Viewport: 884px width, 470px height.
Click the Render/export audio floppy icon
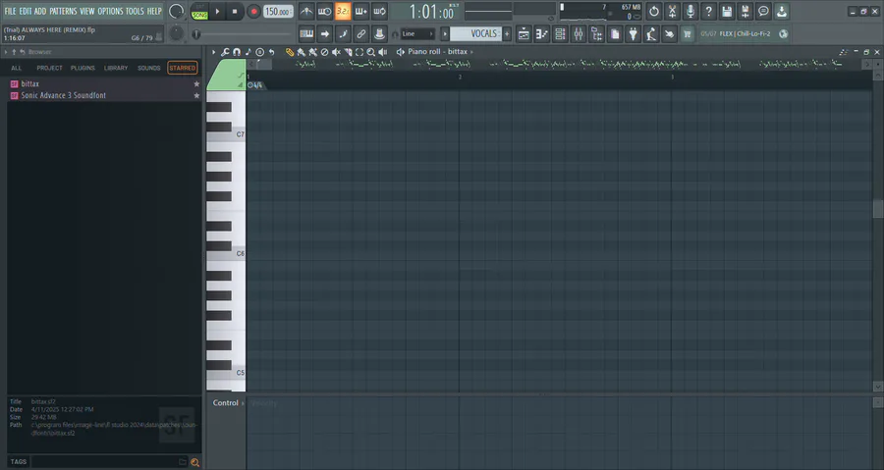tap(745, 11)
